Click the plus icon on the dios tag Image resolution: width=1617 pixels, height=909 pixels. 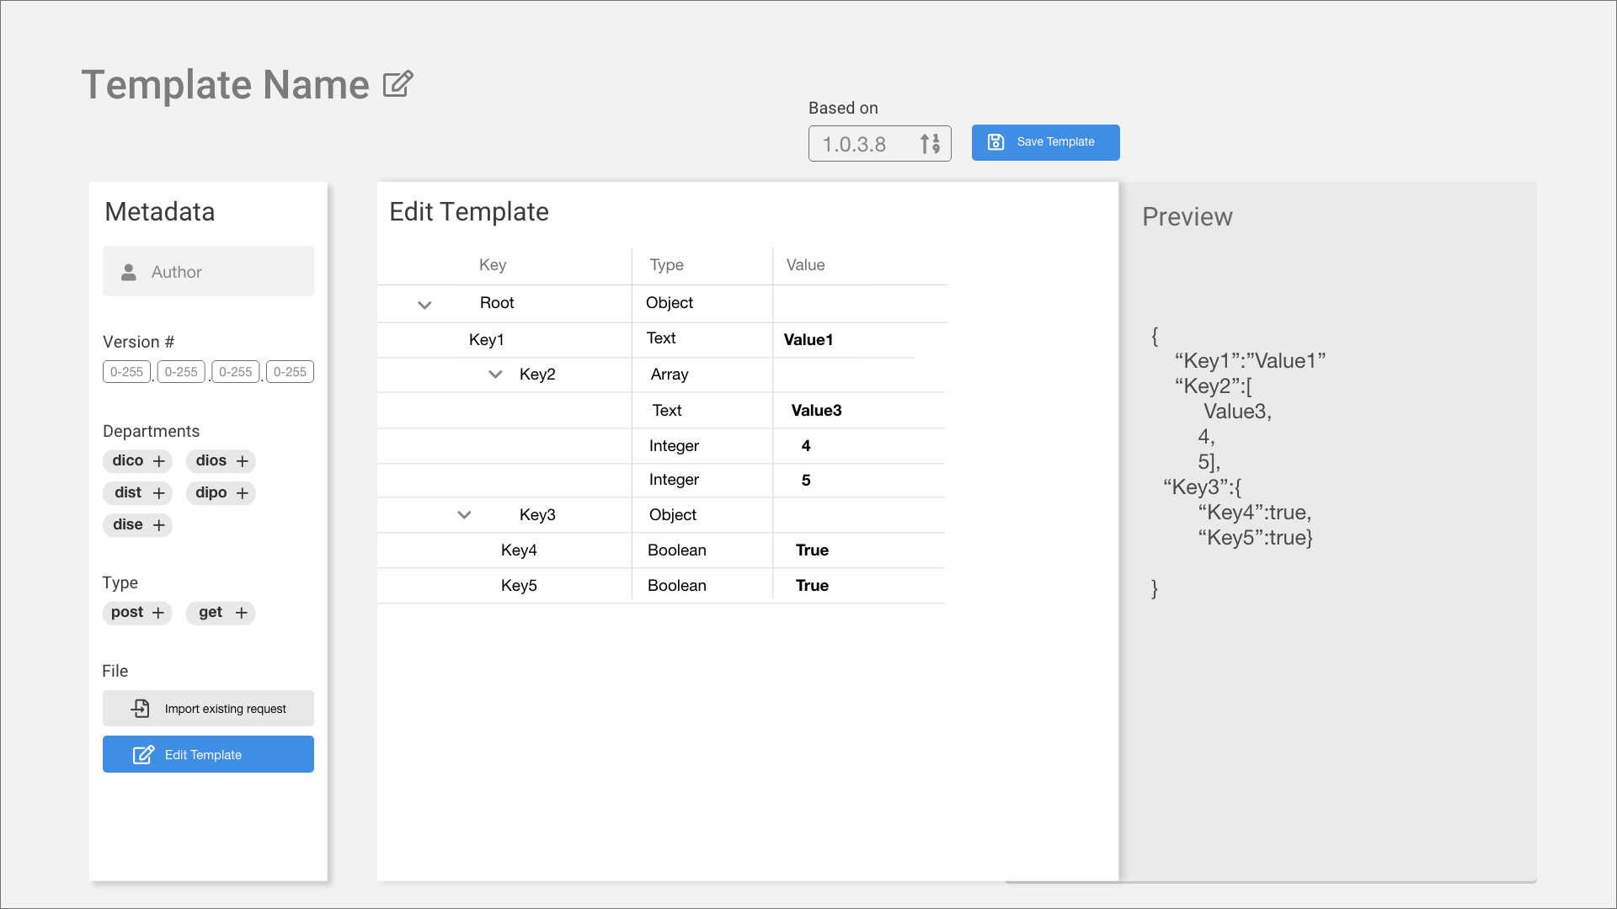point(243,461)
